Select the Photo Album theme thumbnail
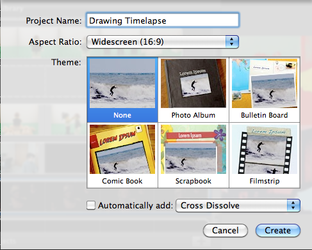This screenshot has height=250, width=312. coord(193,83)
